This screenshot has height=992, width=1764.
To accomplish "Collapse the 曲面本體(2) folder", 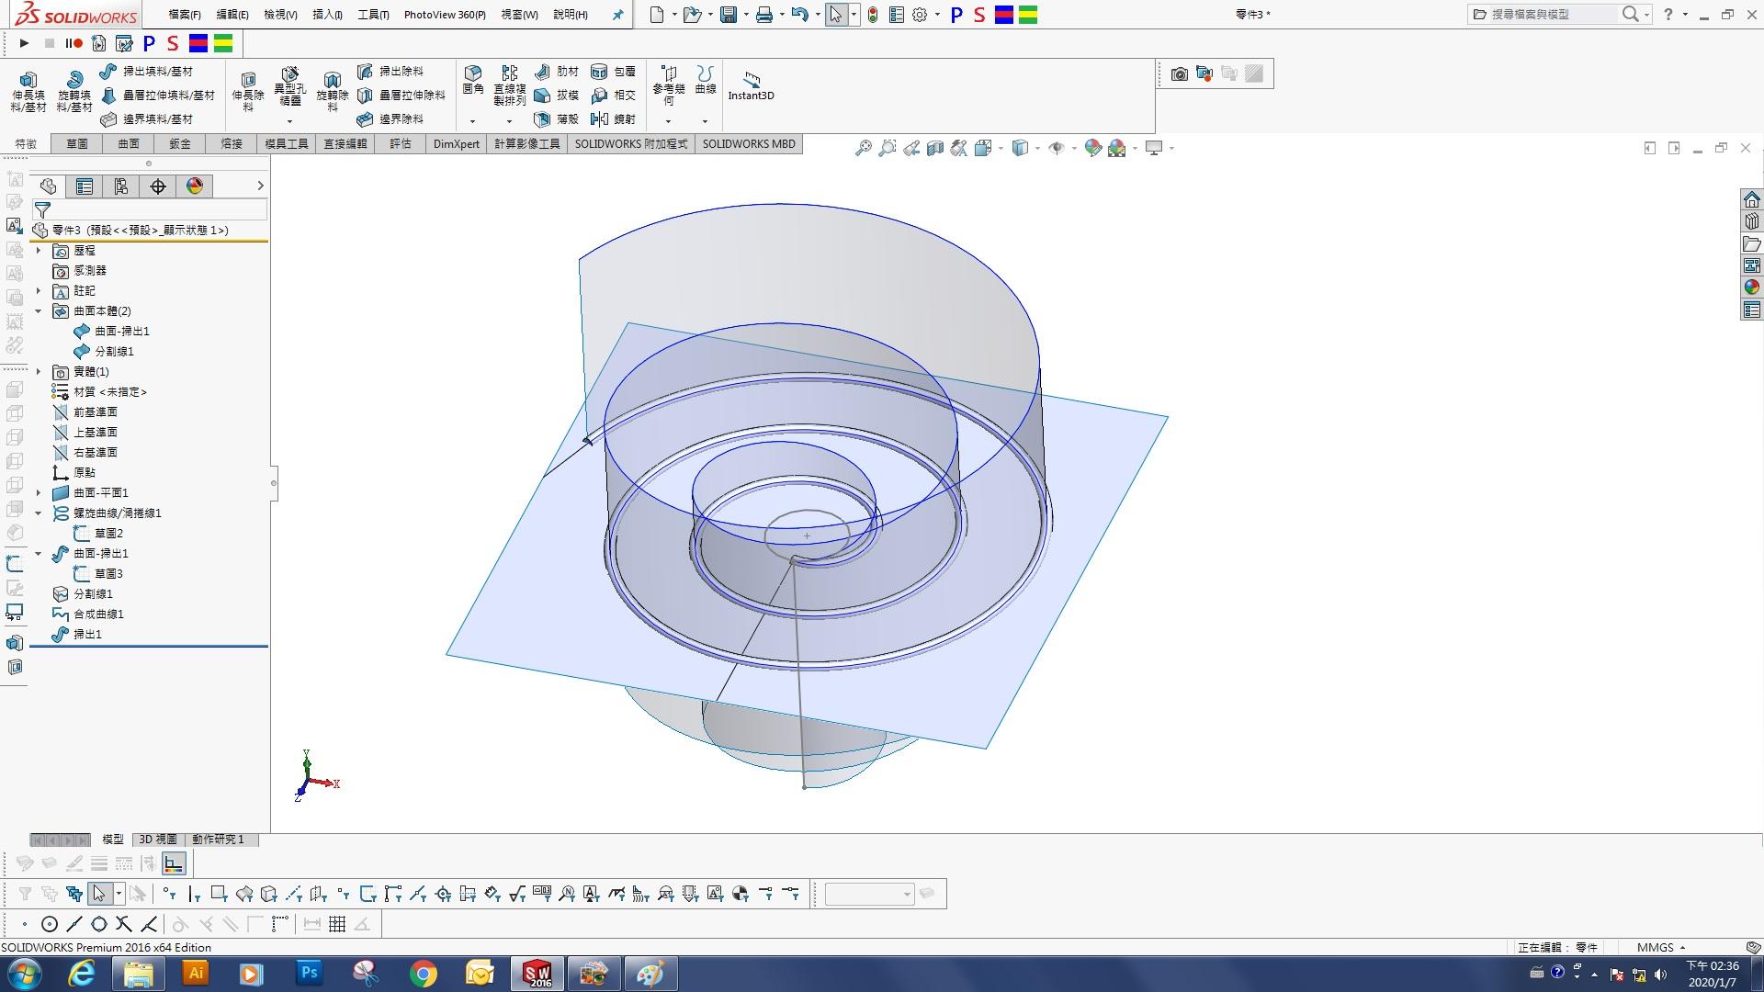I will (x=39, y=311).
